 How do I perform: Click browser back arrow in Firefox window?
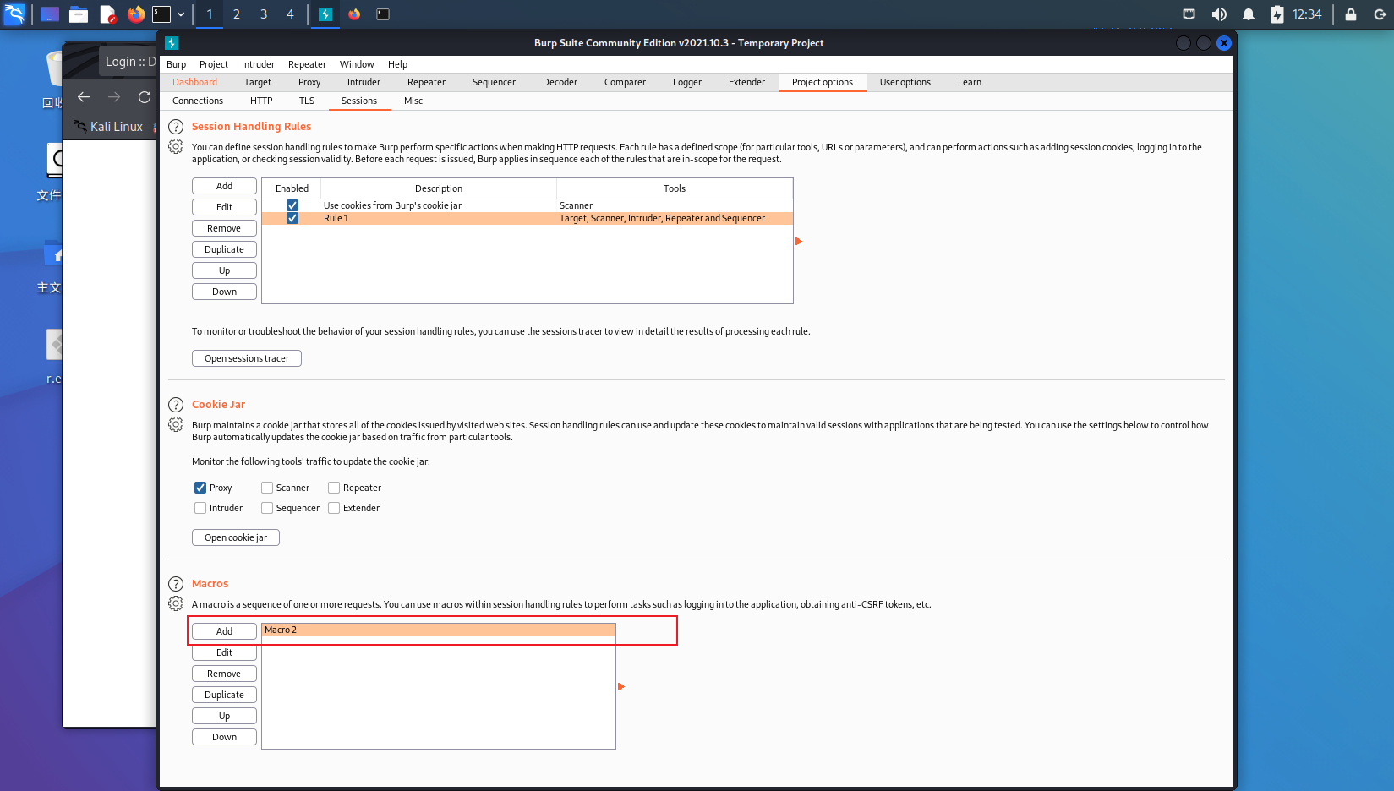point(84,97)
